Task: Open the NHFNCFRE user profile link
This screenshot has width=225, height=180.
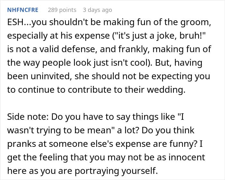Action: click(23, 10)
